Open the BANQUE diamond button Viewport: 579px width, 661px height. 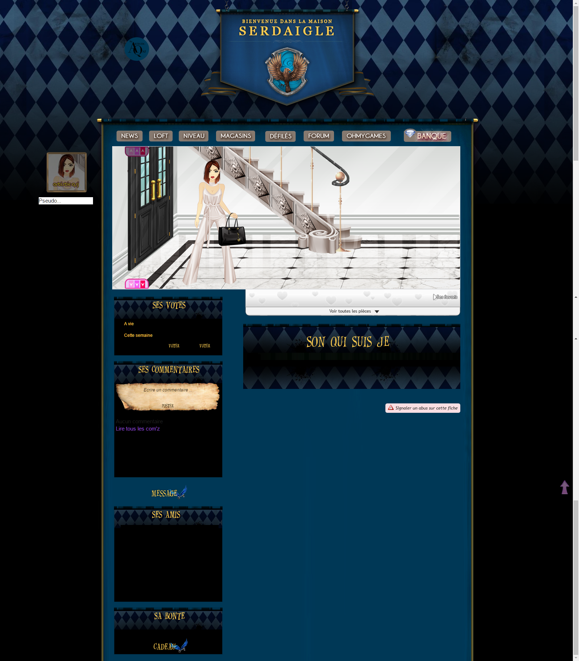tap(428, 136)
